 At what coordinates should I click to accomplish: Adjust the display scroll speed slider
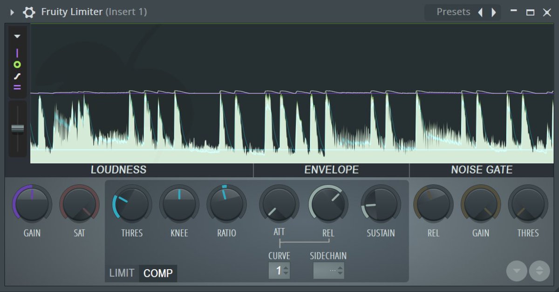18,129
